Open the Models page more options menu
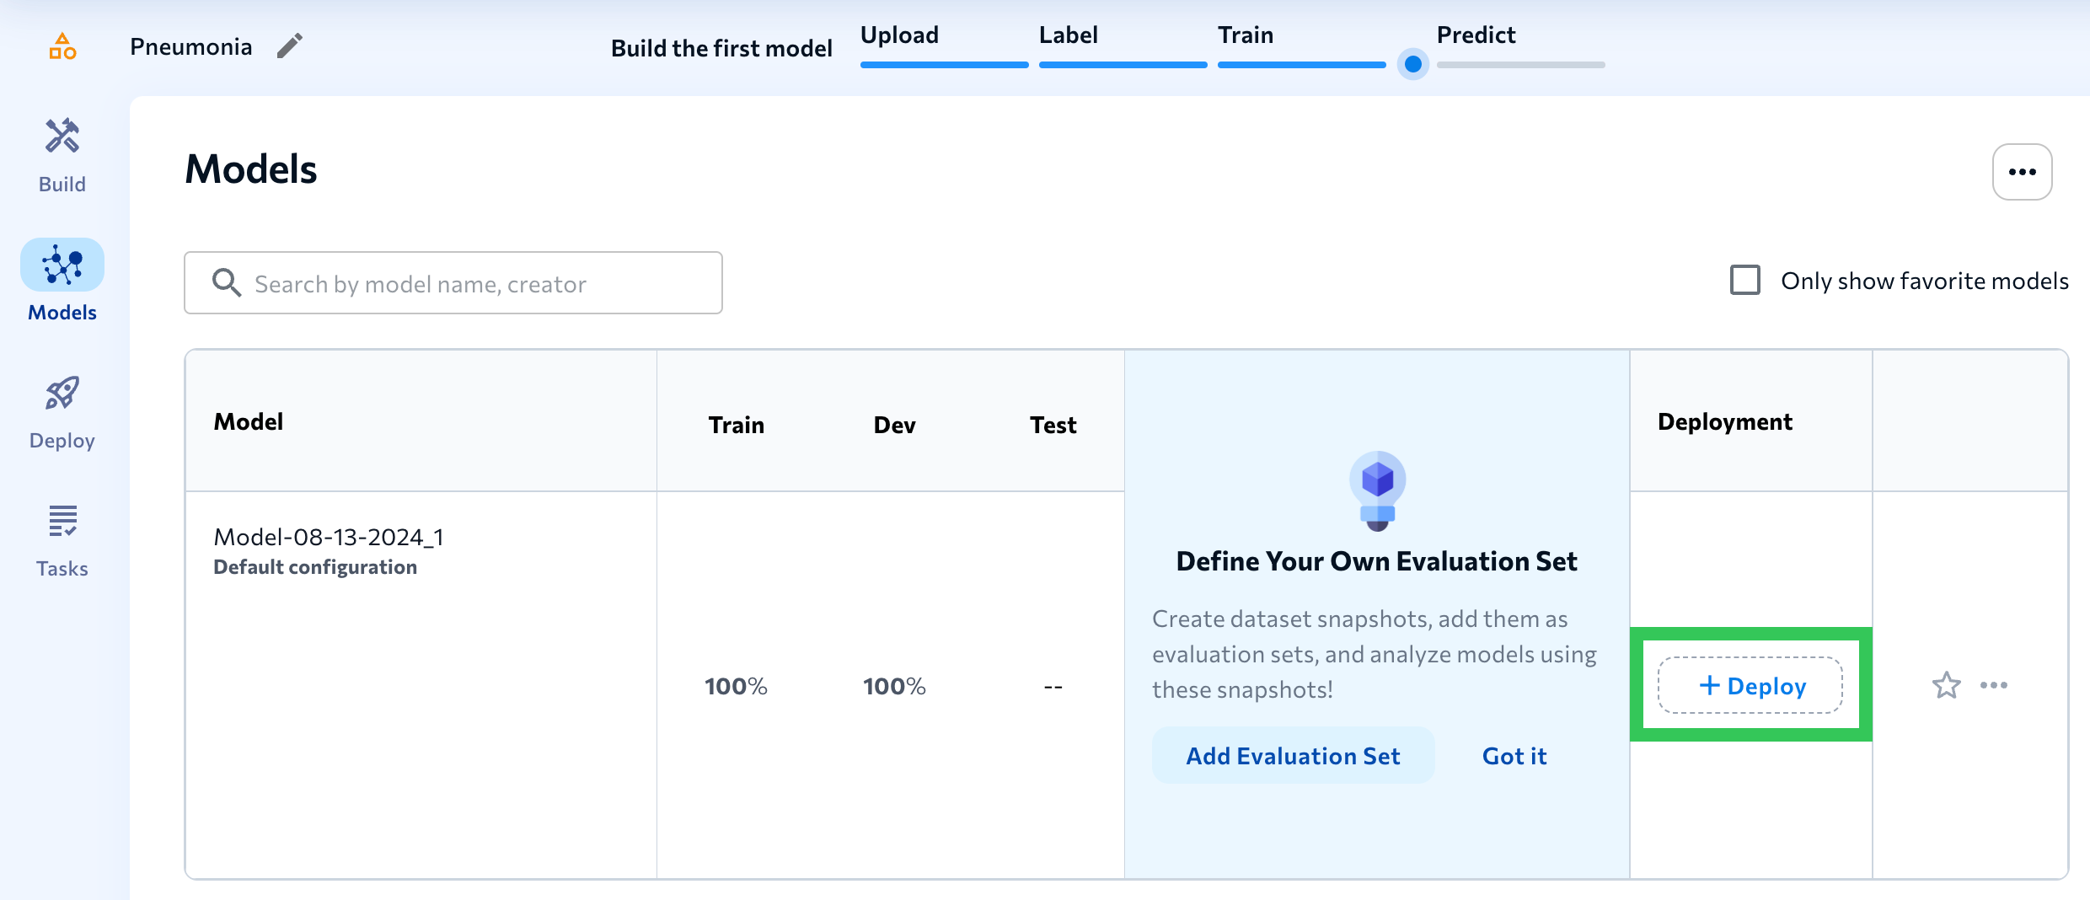This screenshot has height=900, width=2090. [x=2022, y=172]
